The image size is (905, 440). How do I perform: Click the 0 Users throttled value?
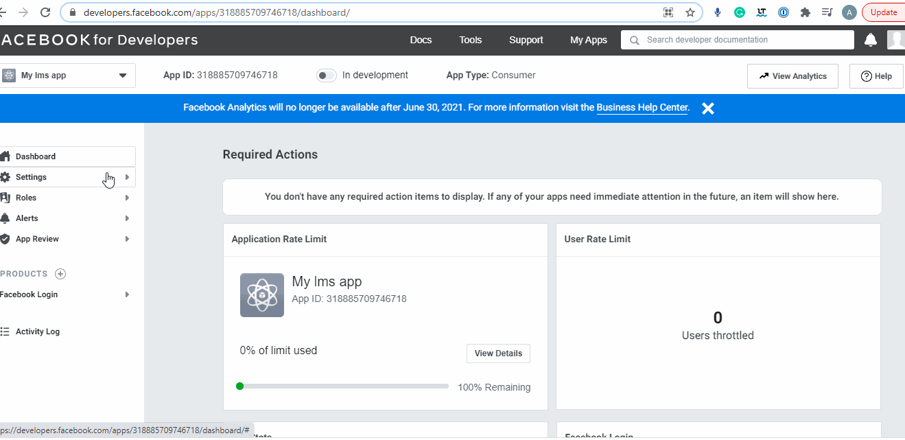tap(718, 318)
